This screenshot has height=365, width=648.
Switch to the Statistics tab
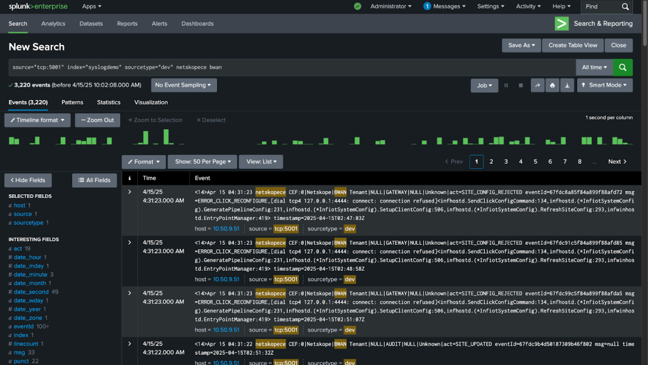click(109, 102)
